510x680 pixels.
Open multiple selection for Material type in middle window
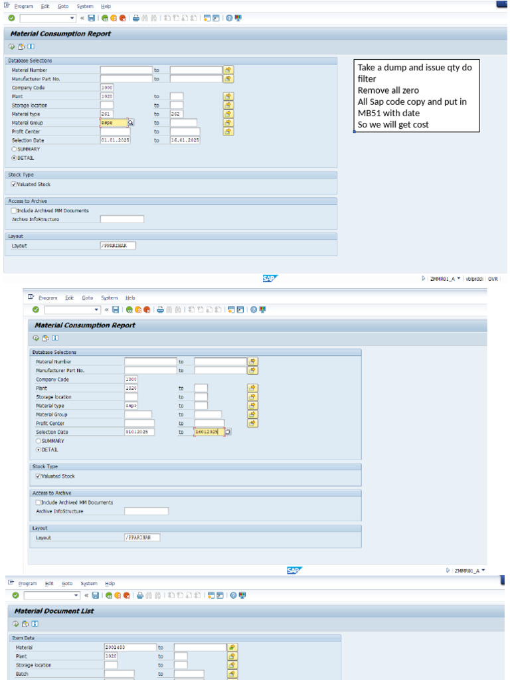point(253,406)
